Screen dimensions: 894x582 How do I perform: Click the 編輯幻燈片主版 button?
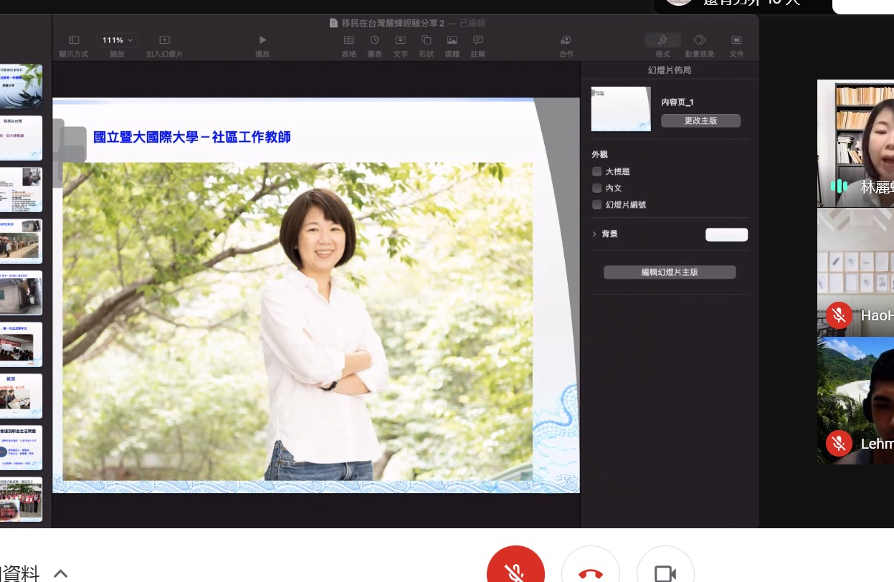click(670, 272)
